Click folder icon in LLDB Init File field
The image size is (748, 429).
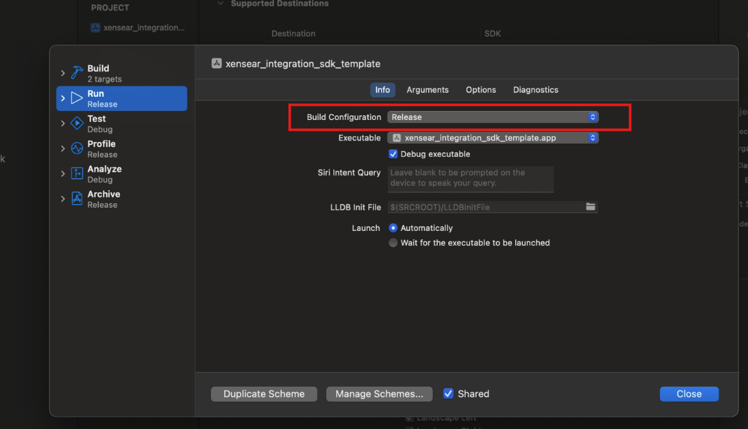[590, 207]
